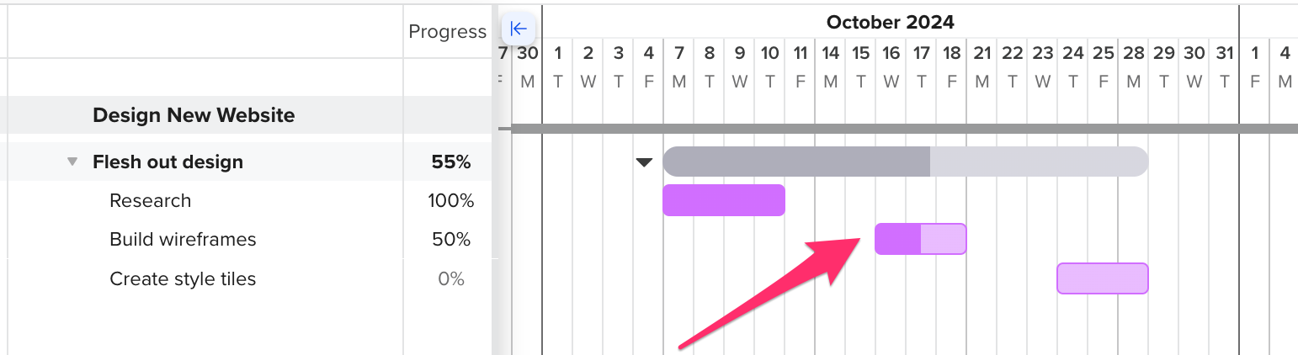
Task: Edit the 100% progress value for Research
Action: [450, 201]
